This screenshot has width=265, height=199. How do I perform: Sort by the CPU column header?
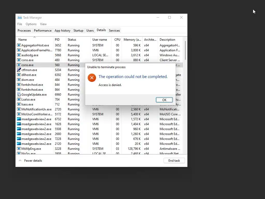(x=117, y=39)
